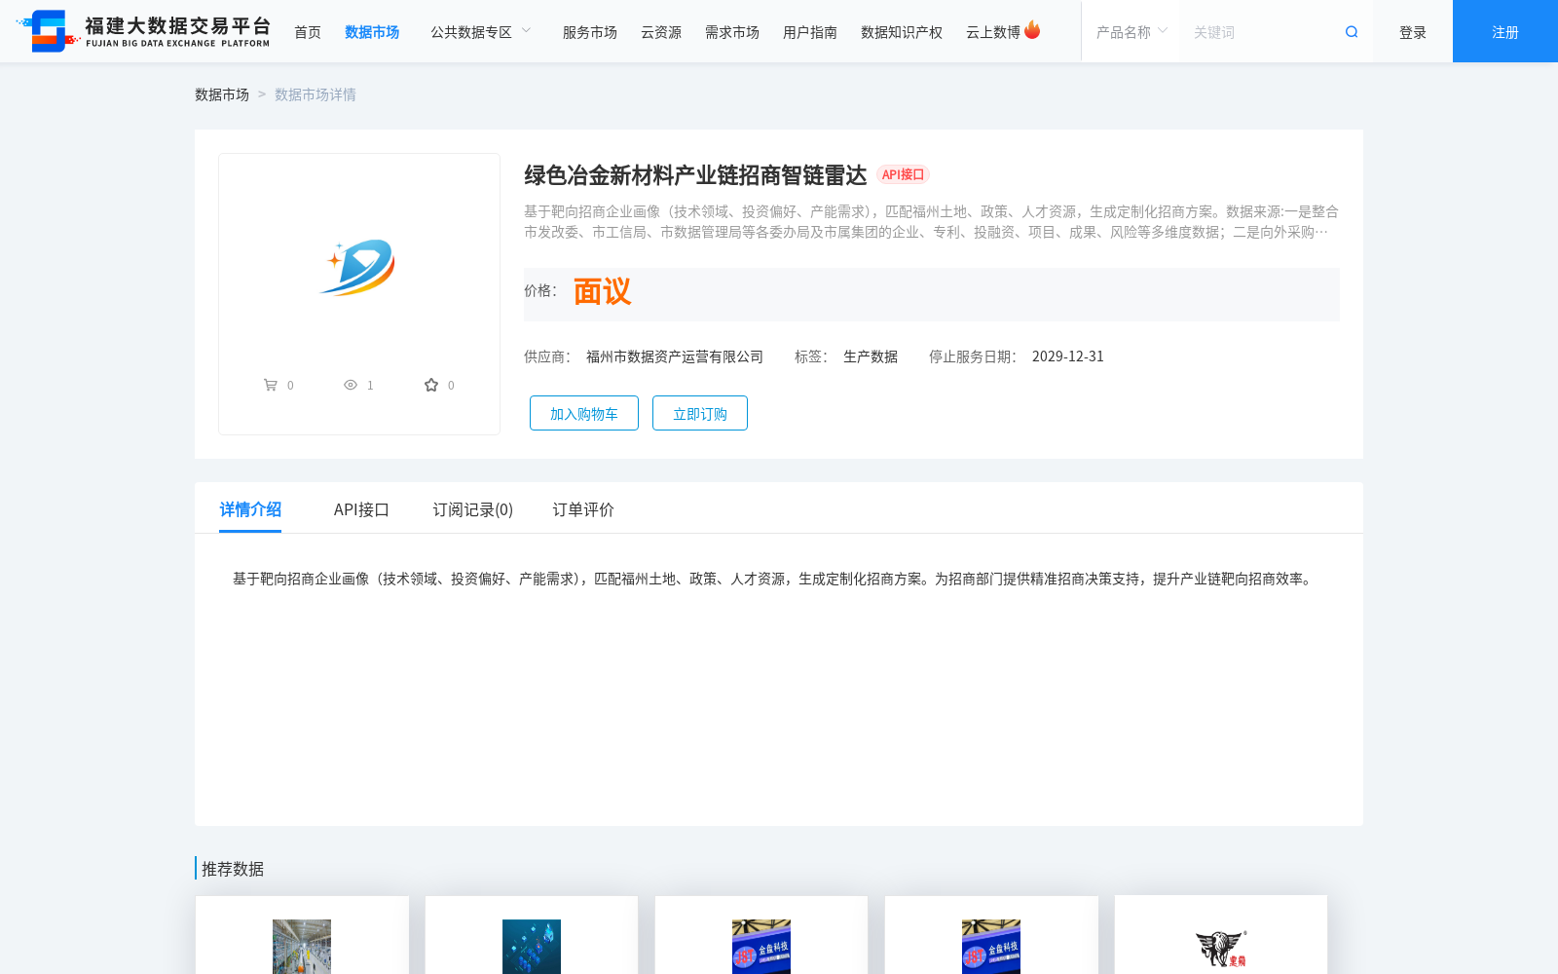Navigate to 需求市场
Screen dimensions: 1558x974
click(732, 32)
